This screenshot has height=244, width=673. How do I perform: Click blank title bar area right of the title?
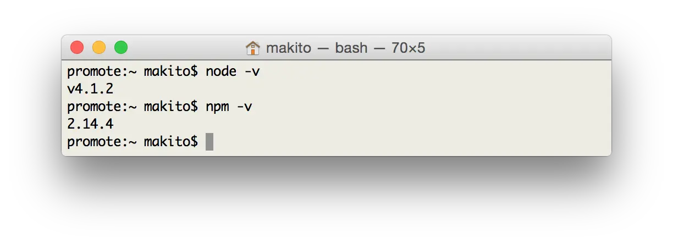click(517, 48)
